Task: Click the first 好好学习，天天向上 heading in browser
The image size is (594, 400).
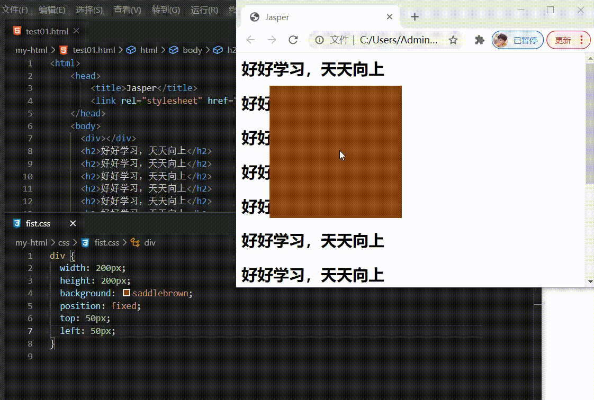Action: point(312,70)
